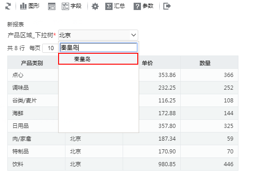Screen dimensions: 254x183
Task: Click the rows per page field showing 10
Action: click(50, 48)
